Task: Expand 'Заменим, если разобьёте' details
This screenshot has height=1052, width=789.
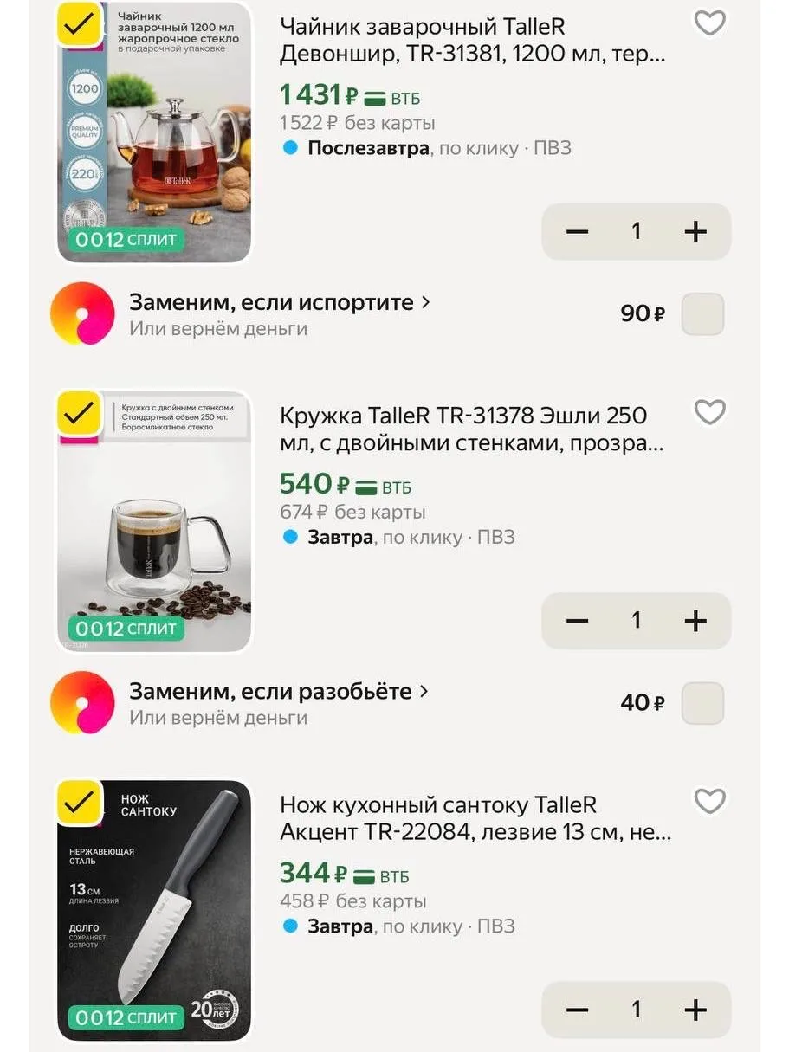Action: click(279, 692)
